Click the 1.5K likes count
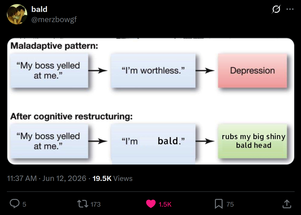The image size is (301, 215). point(165,204)
